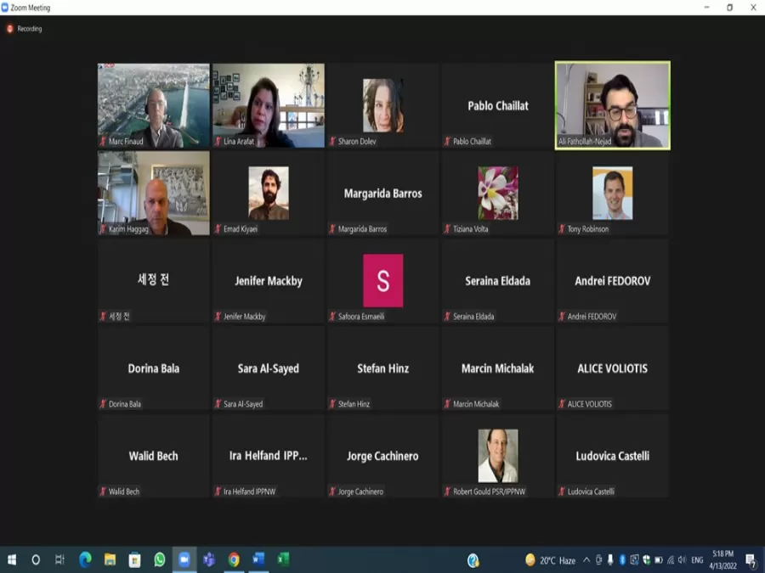Select Ali Fathollah-Nejad's video tile

pos(612,105)
